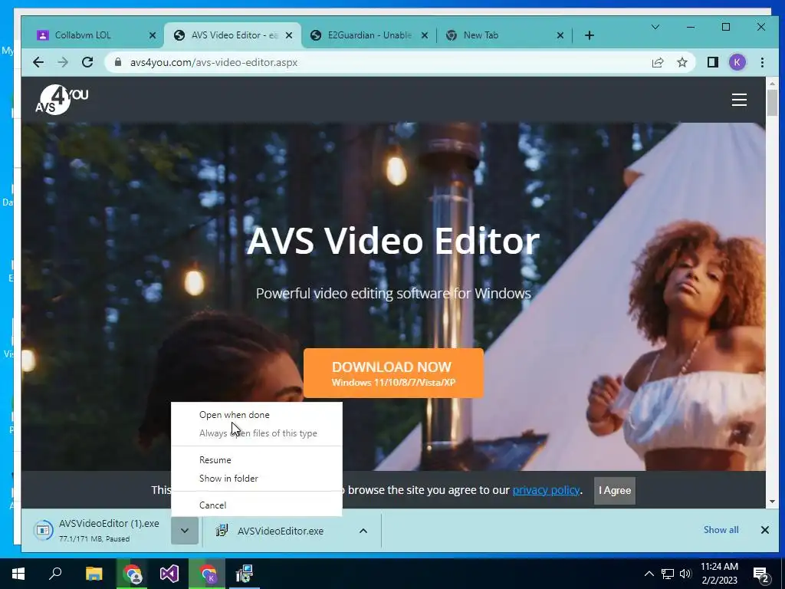Viewport: 785px width, 589px height.
Task: Click scrollbar down arrow
Action: [x=772, y=502]
